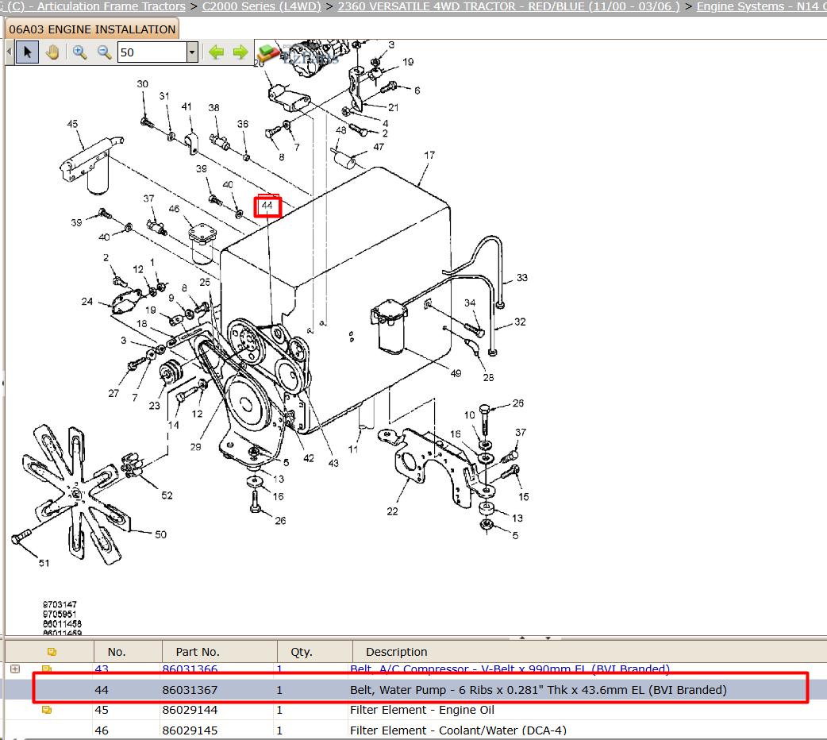This screenshot has height=740, width=827.
Task: Click callout 51 near the fan bolt
Action: [x=44, y=563]
